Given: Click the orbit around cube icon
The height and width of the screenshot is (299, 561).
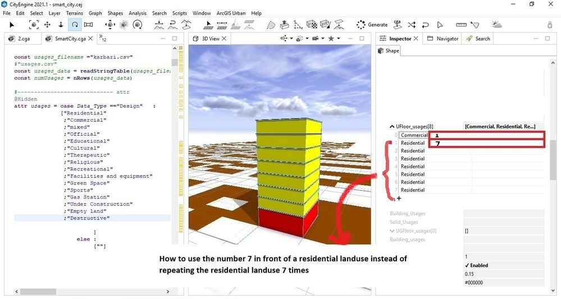Looking at the screenshot, I should tap(138, 25).
